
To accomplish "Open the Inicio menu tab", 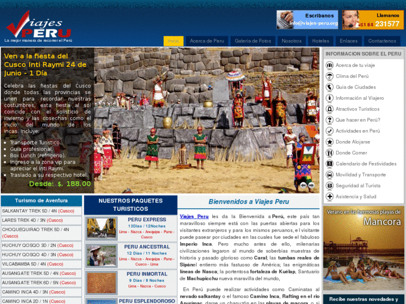I will pyautogui.click(x=173, y=41).
